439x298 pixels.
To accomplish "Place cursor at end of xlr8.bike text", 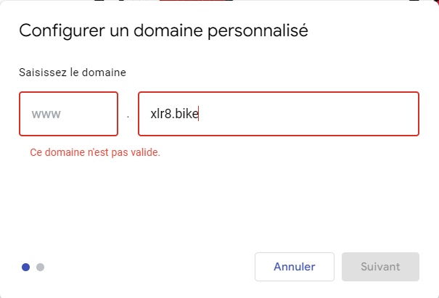I will (199, 114).
